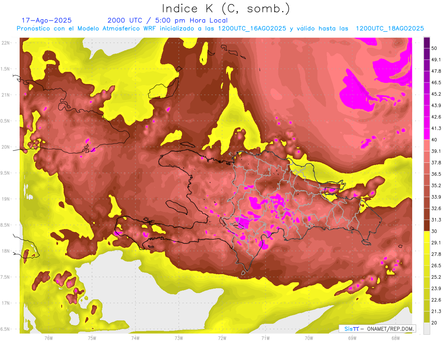Image resolution: width=444 pixels, height=343 pixels.
Task: Click the "41.3" color scale label
Action: tap(436, 128)
